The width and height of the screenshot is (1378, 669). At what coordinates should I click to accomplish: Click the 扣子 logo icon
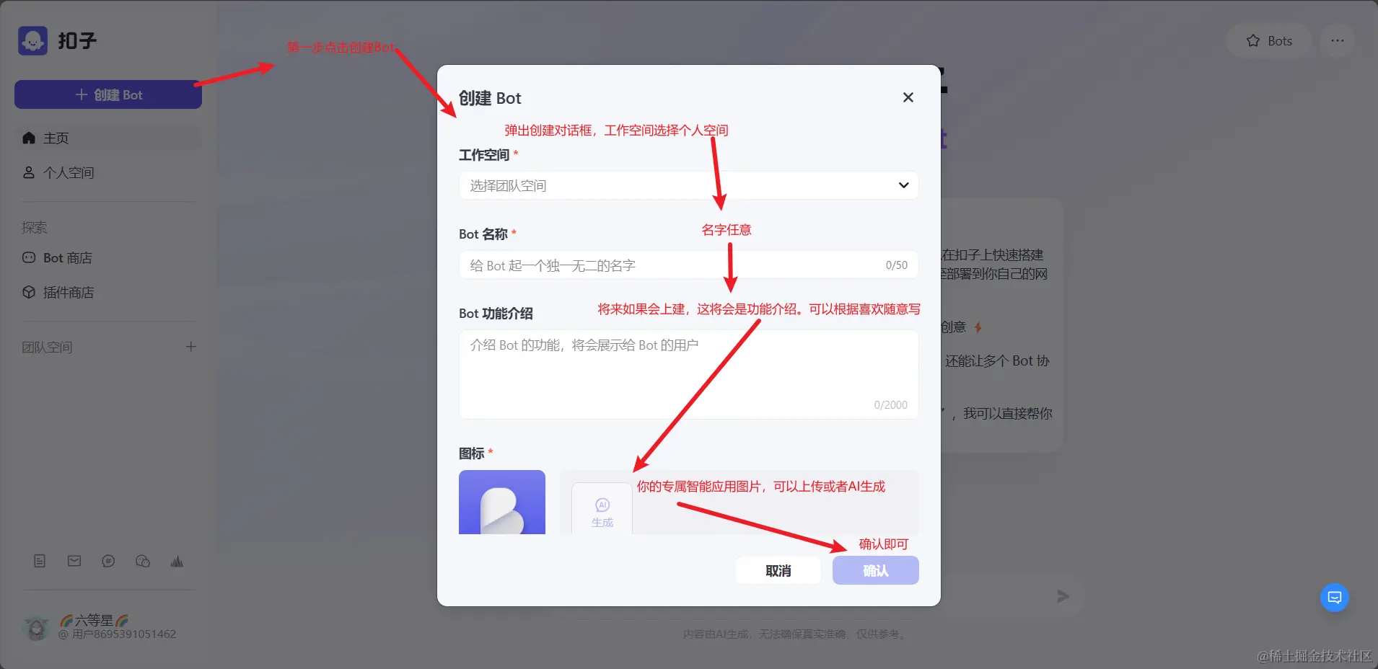click(32, 41)
